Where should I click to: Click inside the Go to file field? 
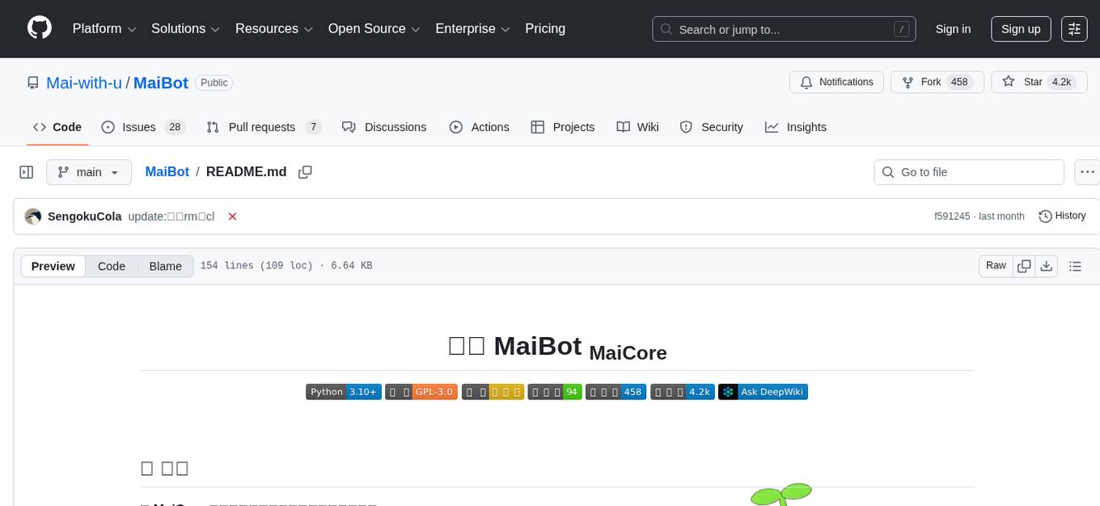coord(968,171)
